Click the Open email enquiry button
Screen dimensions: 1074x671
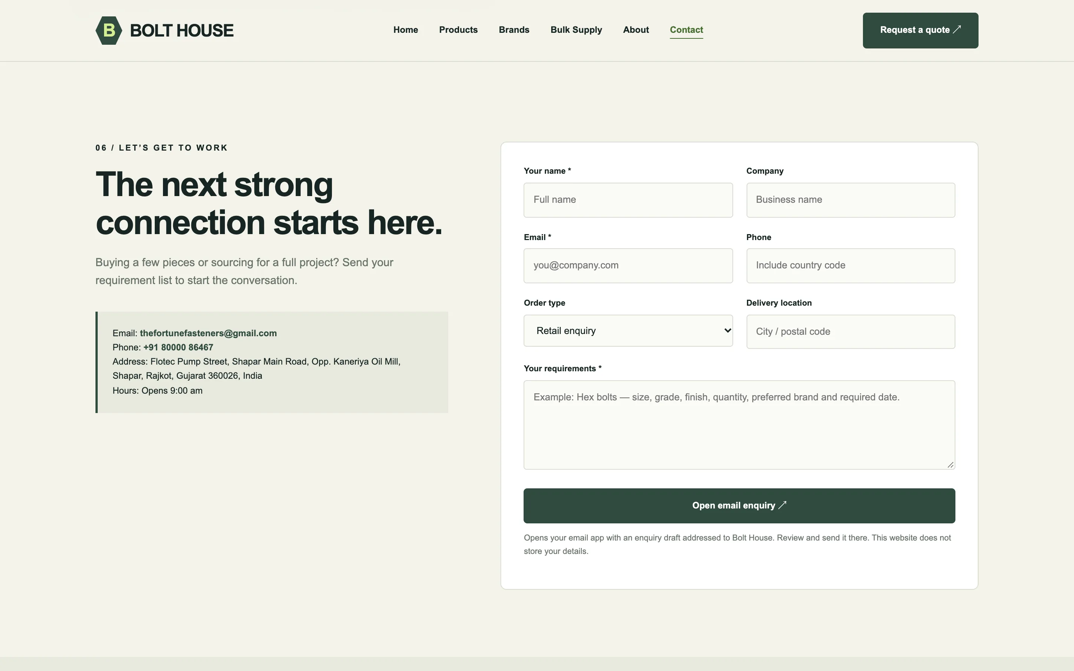[739, 505]
